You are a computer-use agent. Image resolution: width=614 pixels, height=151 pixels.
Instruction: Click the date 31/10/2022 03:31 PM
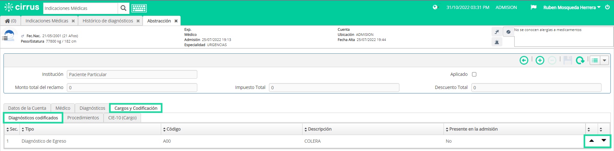tap(468, 7)
